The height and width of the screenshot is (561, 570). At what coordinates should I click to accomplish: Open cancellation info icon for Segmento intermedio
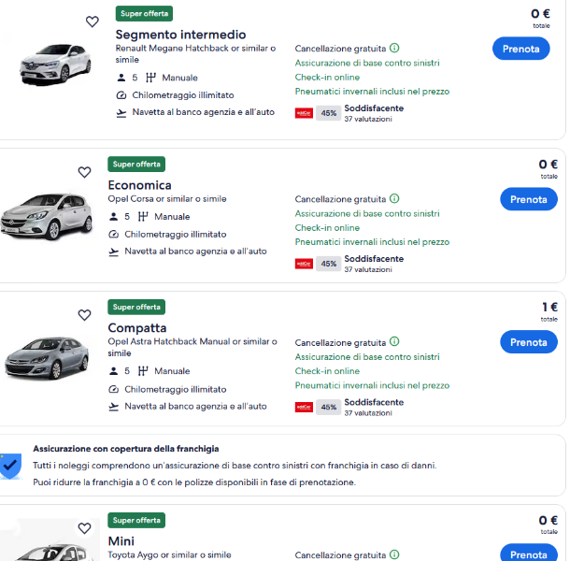394,48
